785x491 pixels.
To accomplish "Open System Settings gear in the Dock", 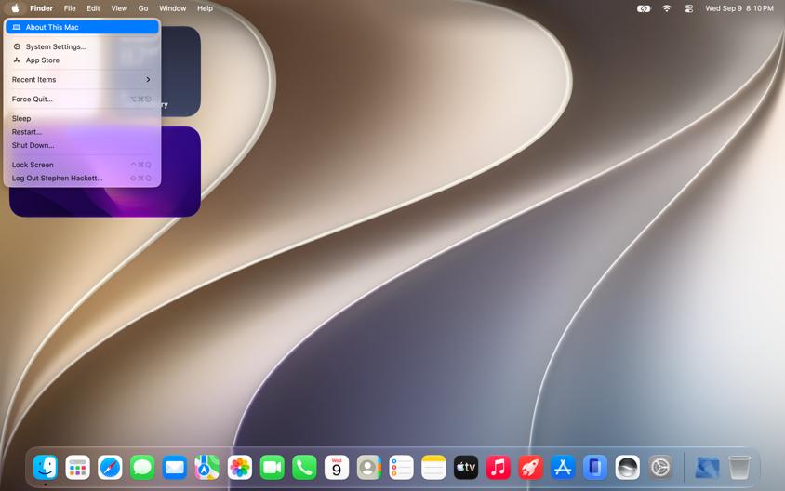I will coord(660,468).
